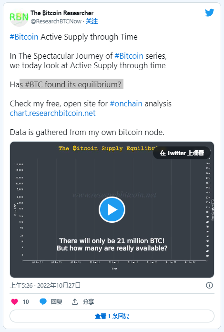
Task: Click the 回复 reply label
Action: point(56,301)
